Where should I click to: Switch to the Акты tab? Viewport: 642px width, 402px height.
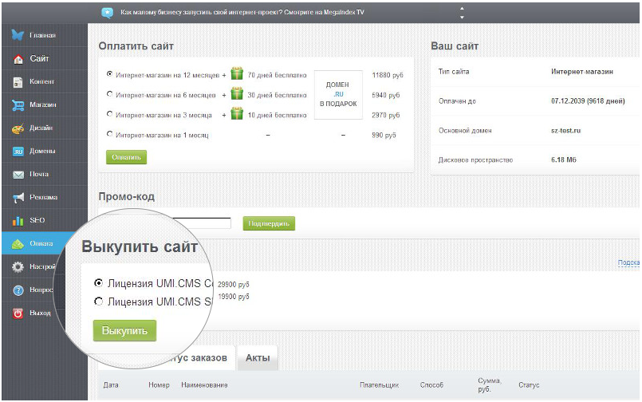coord(258,358)
